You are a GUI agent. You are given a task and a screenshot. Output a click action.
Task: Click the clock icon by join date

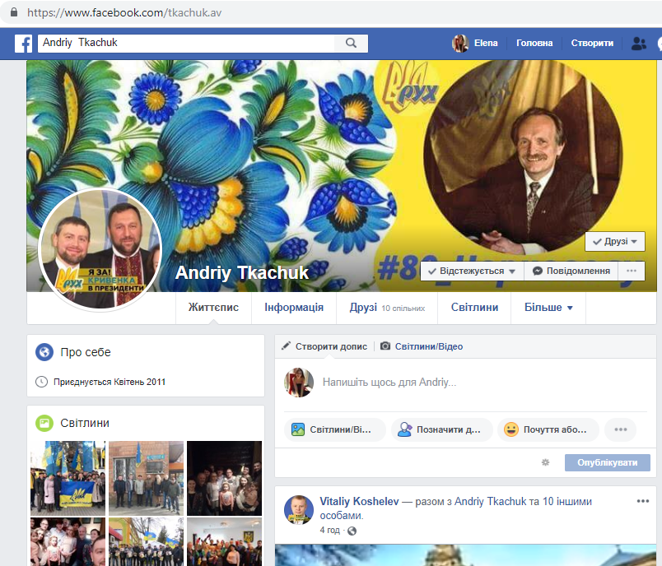click(41, 382)
